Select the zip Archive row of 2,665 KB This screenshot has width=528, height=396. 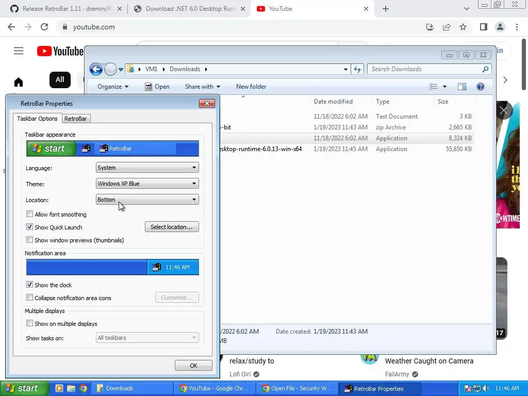(347, 127)
